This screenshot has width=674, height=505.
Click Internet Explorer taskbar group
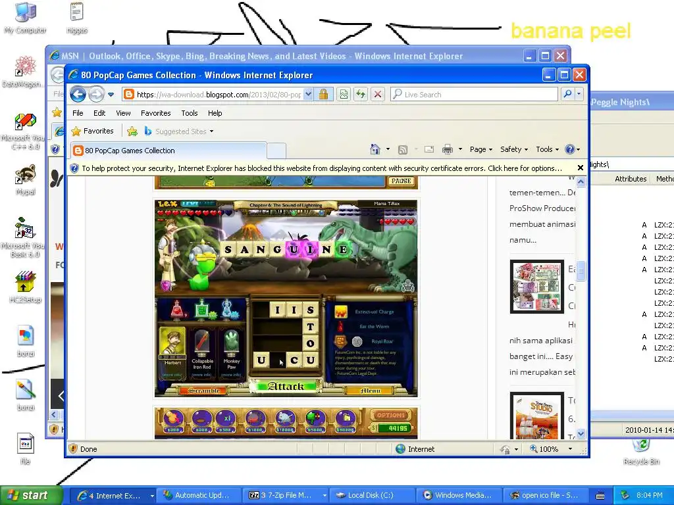coord(113,496)
